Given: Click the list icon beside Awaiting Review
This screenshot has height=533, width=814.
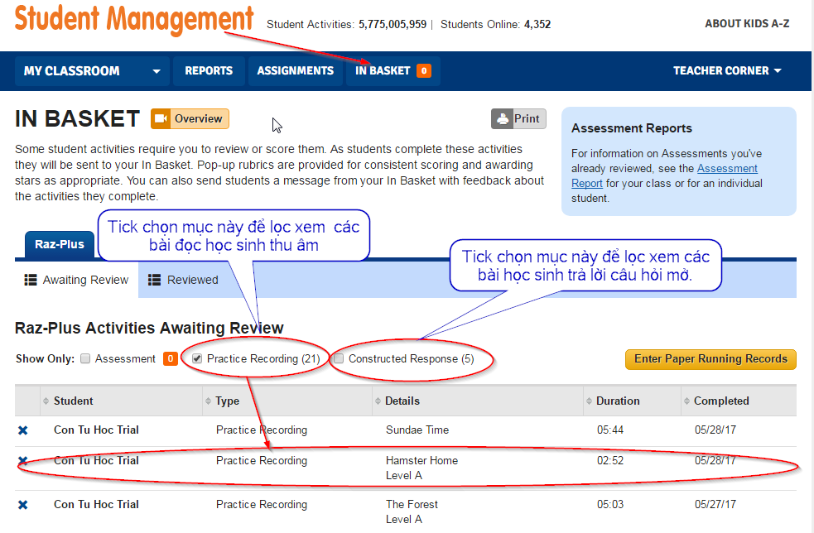Looking at the screenshot, I should click(x=31, y=281).
